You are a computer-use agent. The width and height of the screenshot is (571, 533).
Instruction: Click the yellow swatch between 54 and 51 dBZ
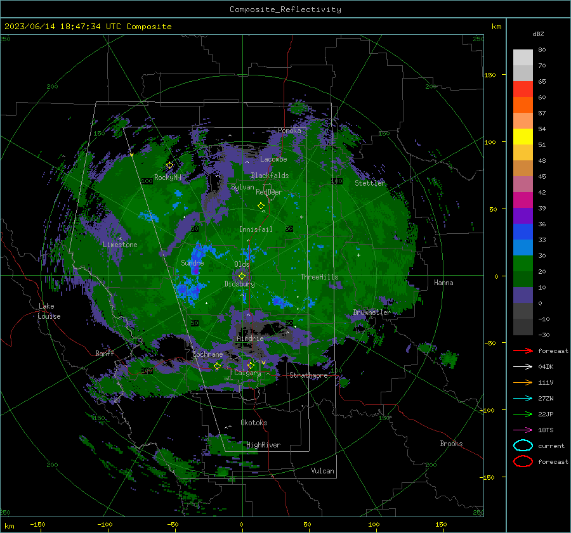point(523,137)
